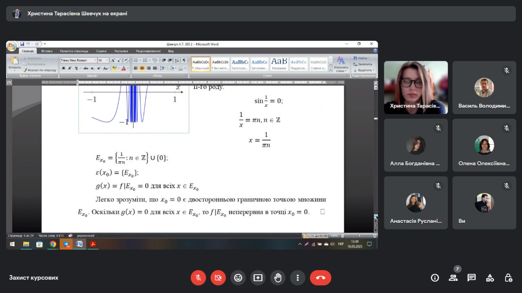Increase font size with grow icon

tap(113, 60)
